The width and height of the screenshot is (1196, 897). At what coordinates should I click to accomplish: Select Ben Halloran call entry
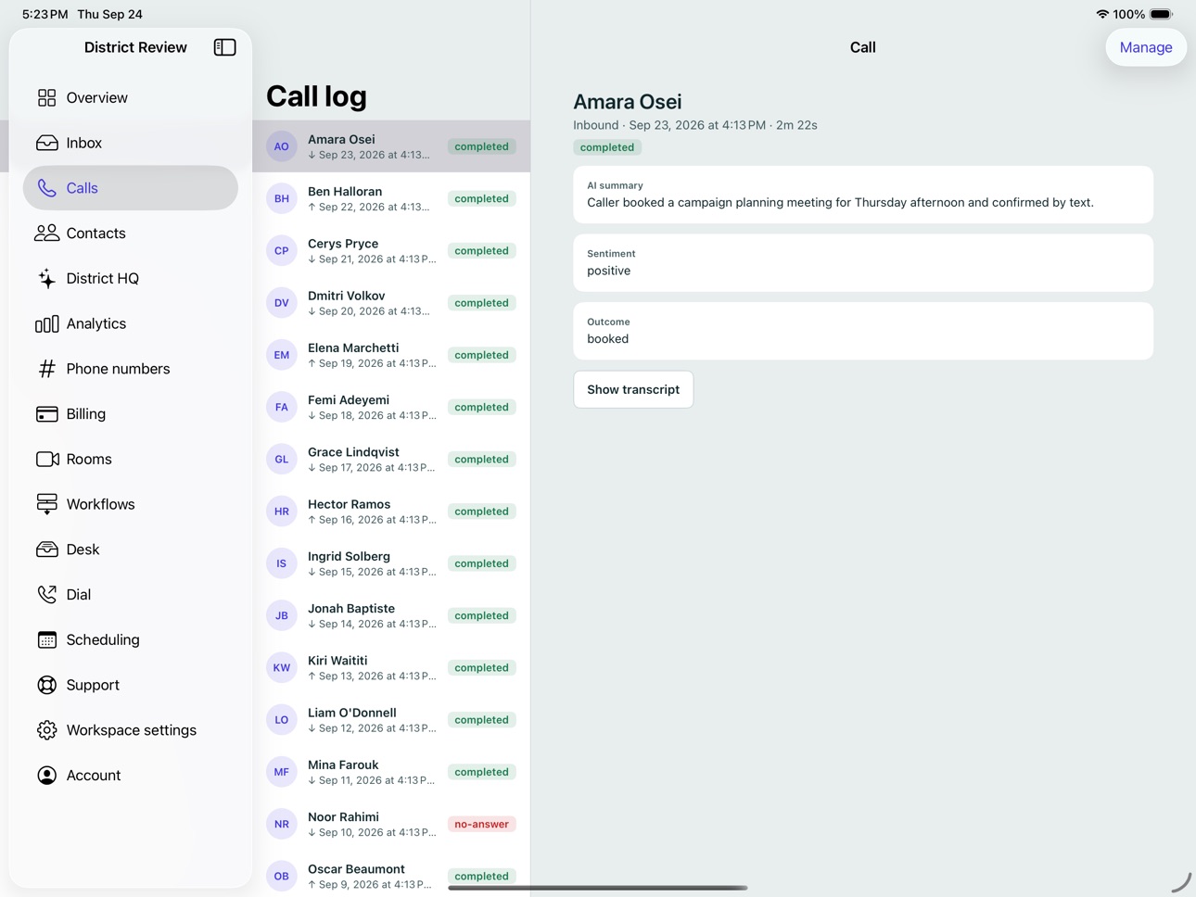coord(391,198)
